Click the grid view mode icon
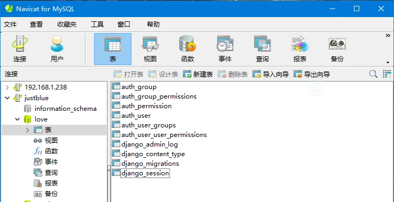This screenshot has width=394, height=202. click(x=387, y=74)
